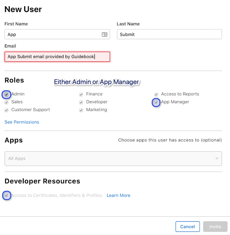Viewport: 230px width, 235px height.
Task: Focus the Last Name input field
Action: tap(169, 34)
